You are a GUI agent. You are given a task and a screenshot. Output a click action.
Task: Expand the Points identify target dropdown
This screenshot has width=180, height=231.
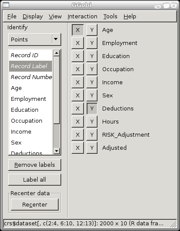[x=35, y=39]
